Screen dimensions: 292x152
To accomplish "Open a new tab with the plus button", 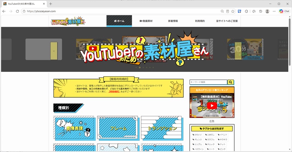I will tap(51, 4).
